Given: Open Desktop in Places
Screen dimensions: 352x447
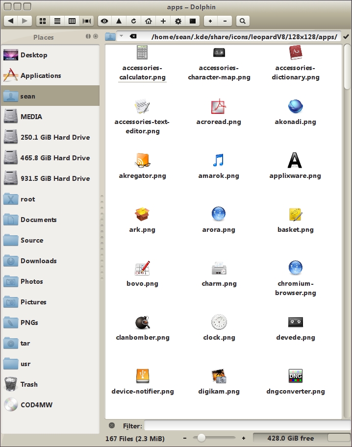Looking at the screenshot, I should tap(50, 55).
